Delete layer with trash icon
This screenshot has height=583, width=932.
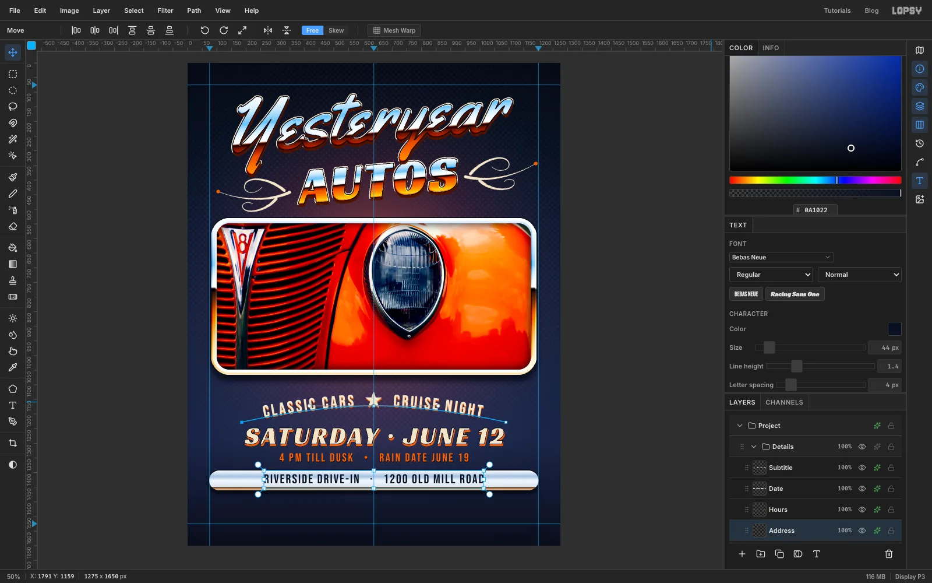(889, 554)
